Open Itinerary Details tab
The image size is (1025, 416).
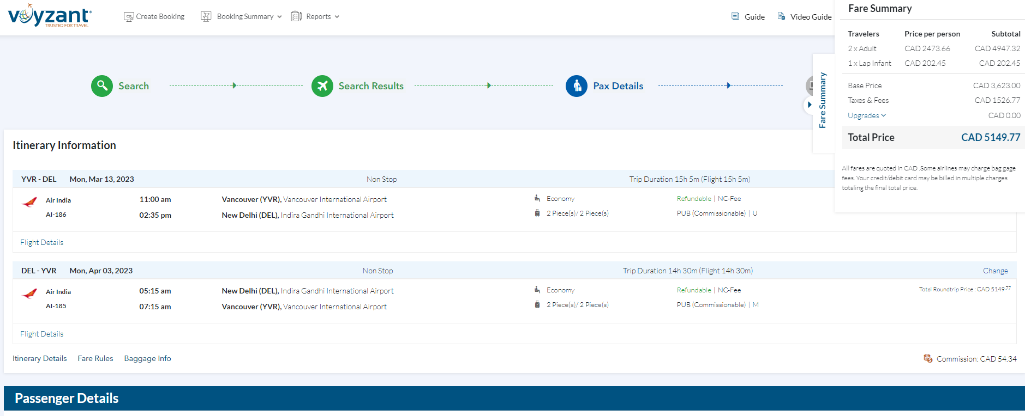tap(40, 358)
